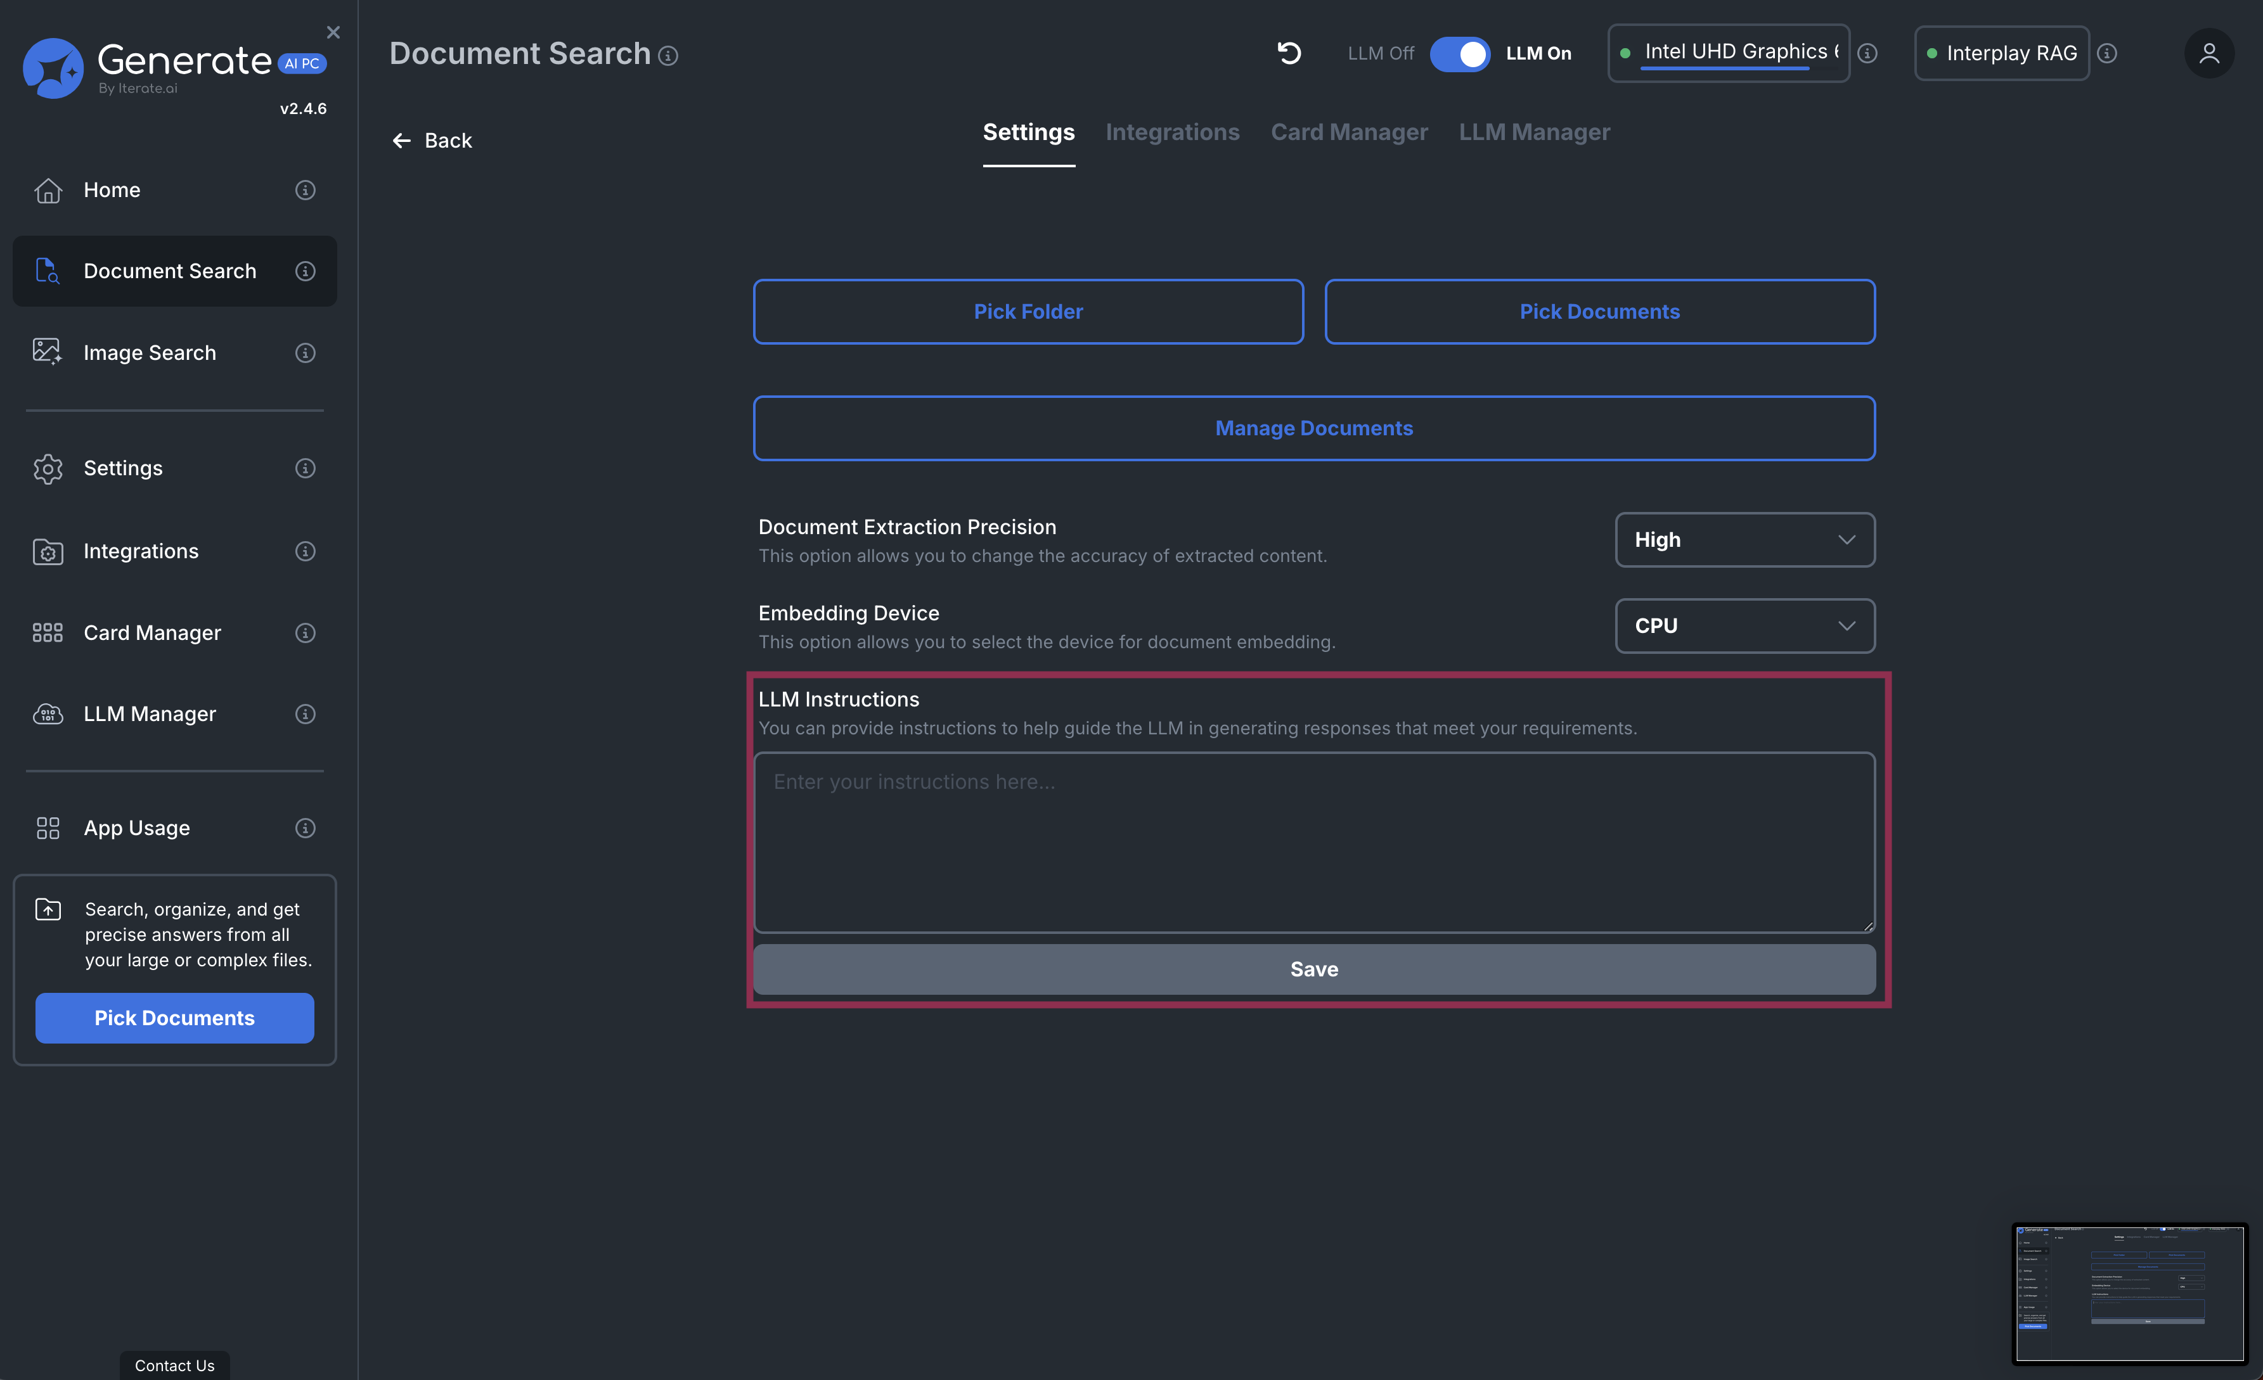Click the LLM Manager cloud icon
2263x1380 pixels.
click(x=48, y=713)
